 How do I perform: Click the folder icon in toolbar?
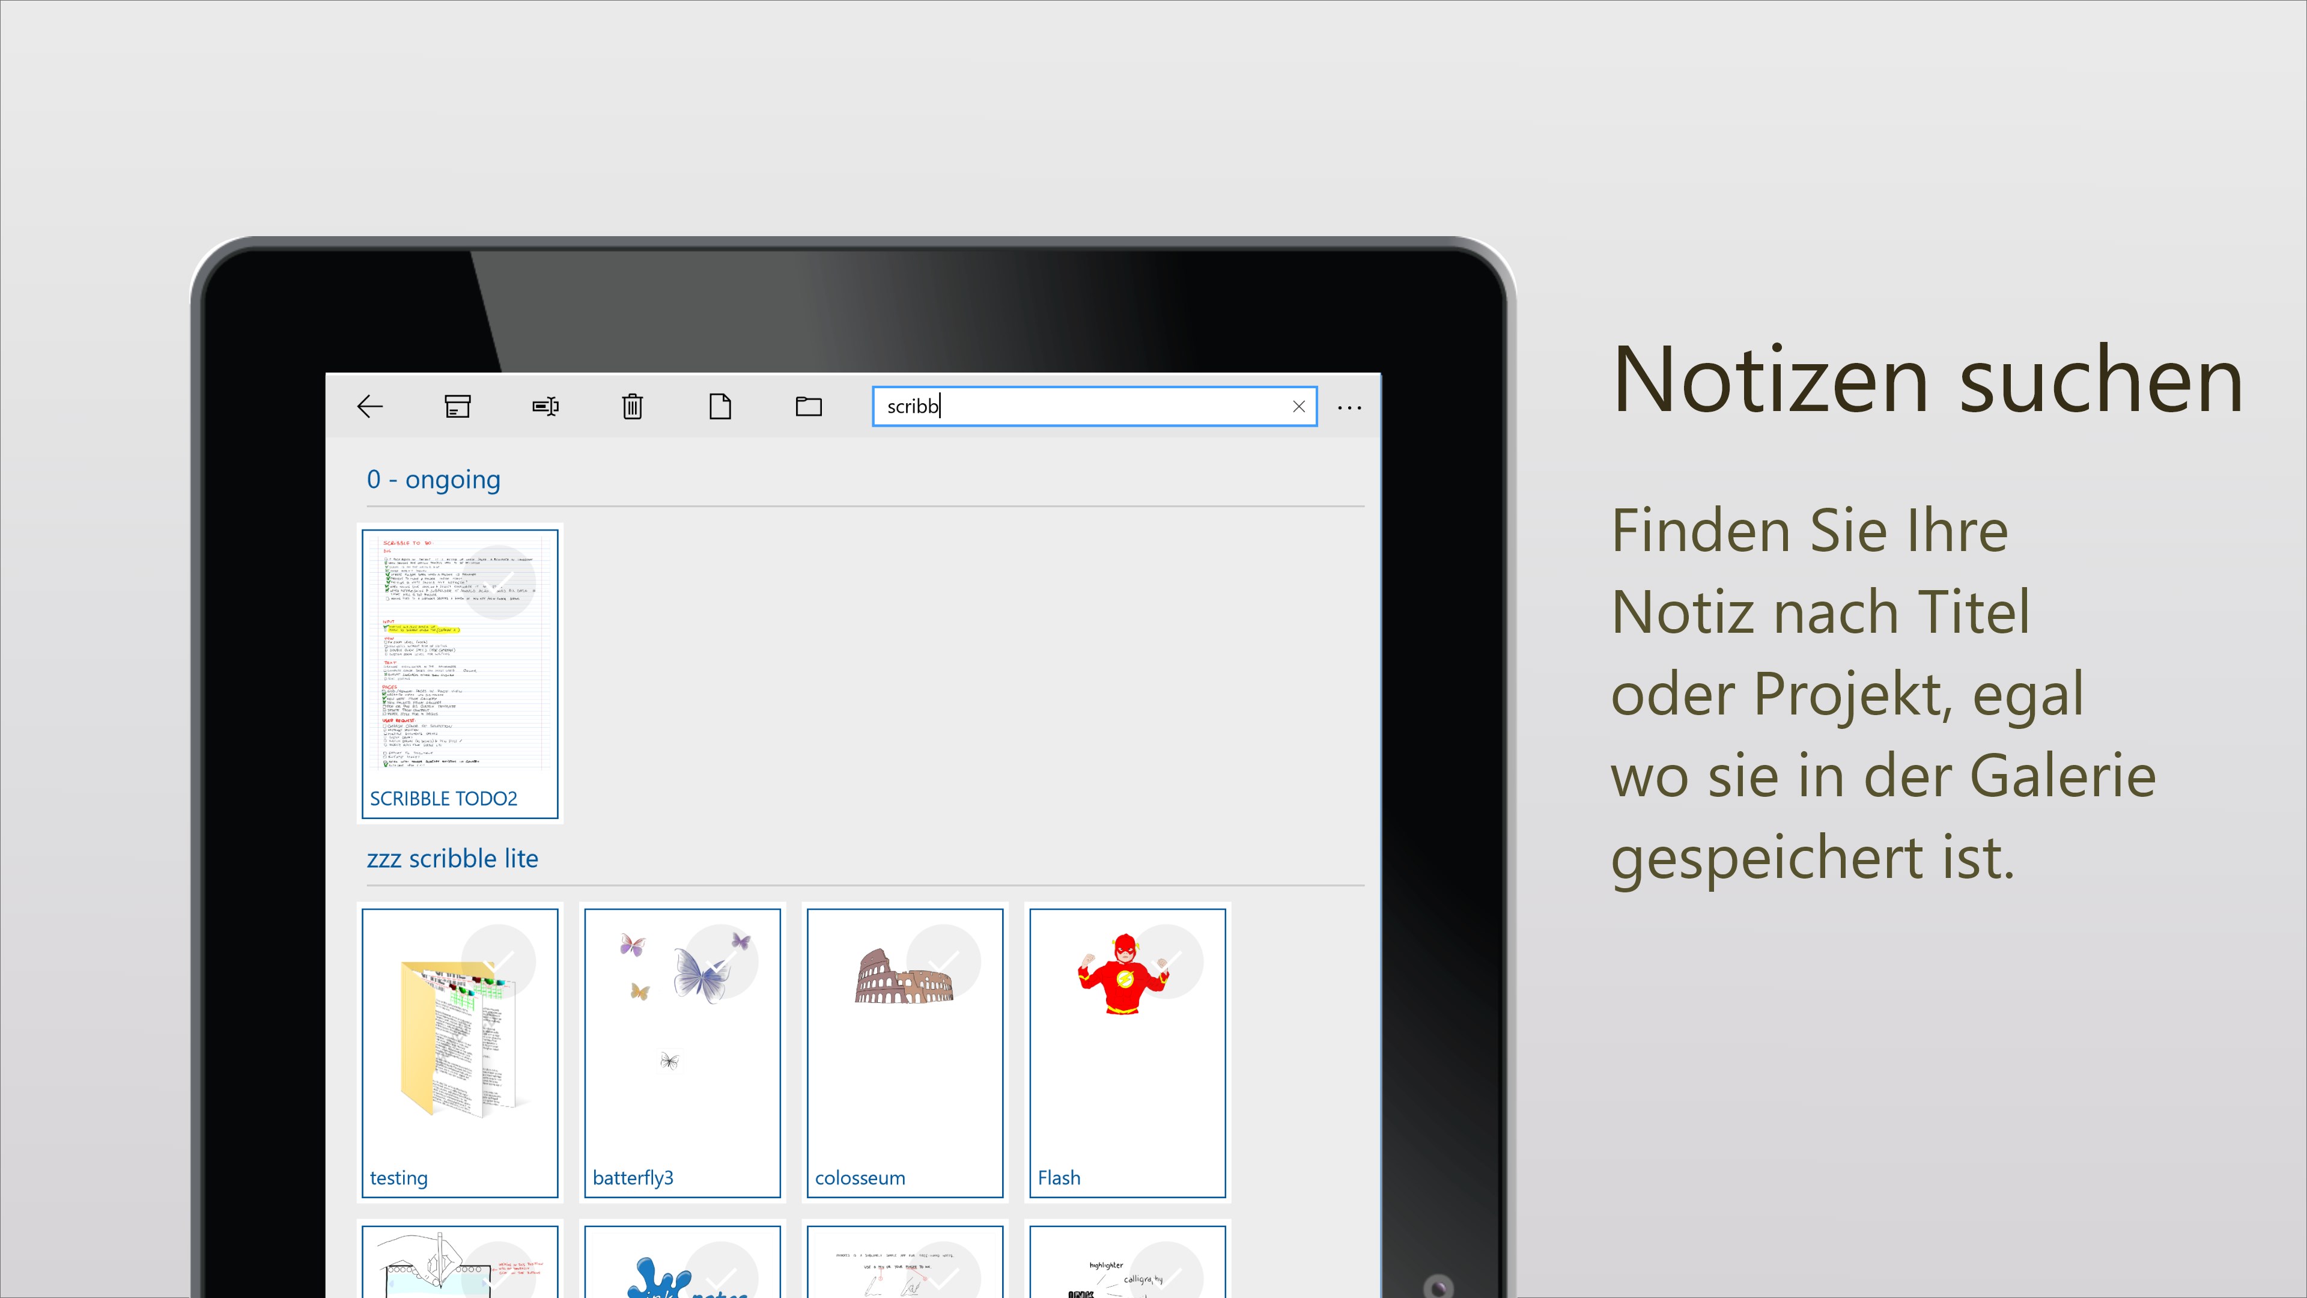pos(809,407)
